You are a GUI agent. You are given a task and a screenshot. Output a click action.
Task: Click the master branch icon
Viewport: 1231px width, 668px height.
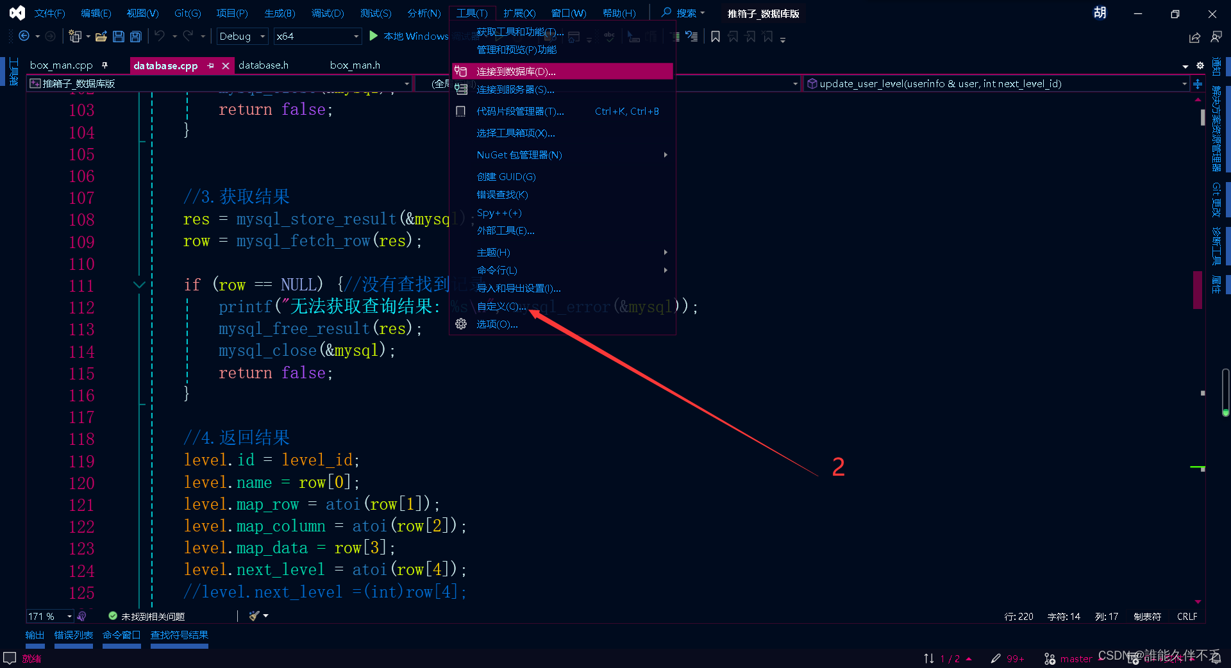tap(1050, 658)
